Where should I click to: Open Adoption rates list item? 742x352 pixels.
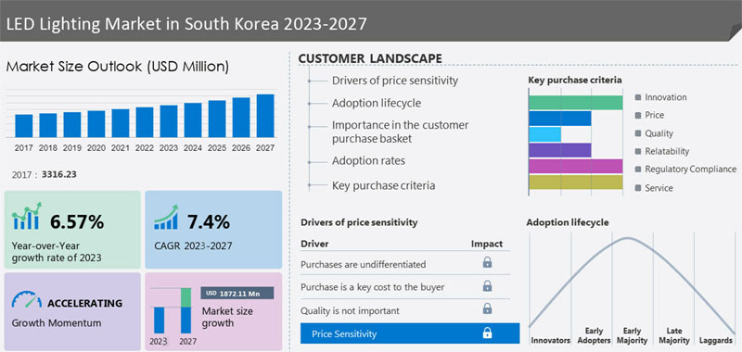click(368, 160)
